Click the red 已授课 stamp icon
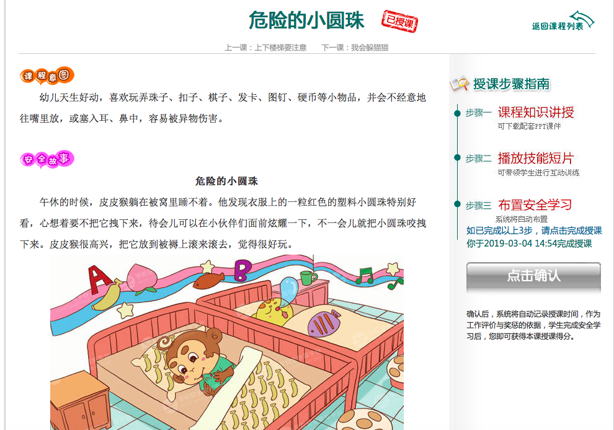The image size is (614, 430). 399,21
